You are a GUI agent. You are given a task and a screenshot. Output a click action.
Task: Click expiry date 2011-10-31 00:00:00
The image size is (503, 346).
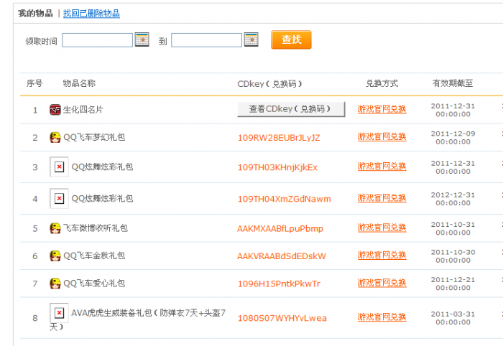coord(453,228)
